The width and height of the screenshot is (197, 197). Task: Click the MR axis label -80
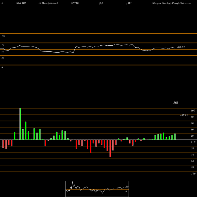point(192,167)
